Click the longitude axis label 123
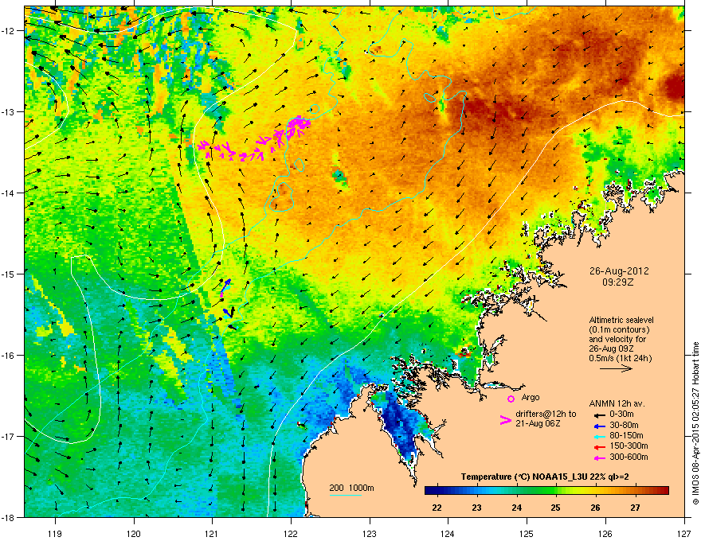Viewport: 701px width, 541px height. tap(370, 533)
